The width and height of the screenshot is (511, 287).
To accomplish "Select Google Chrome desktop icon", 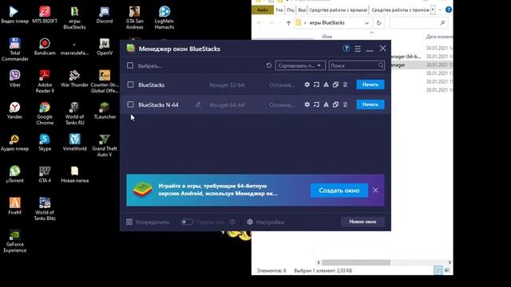I will click(x=45, y=113).
